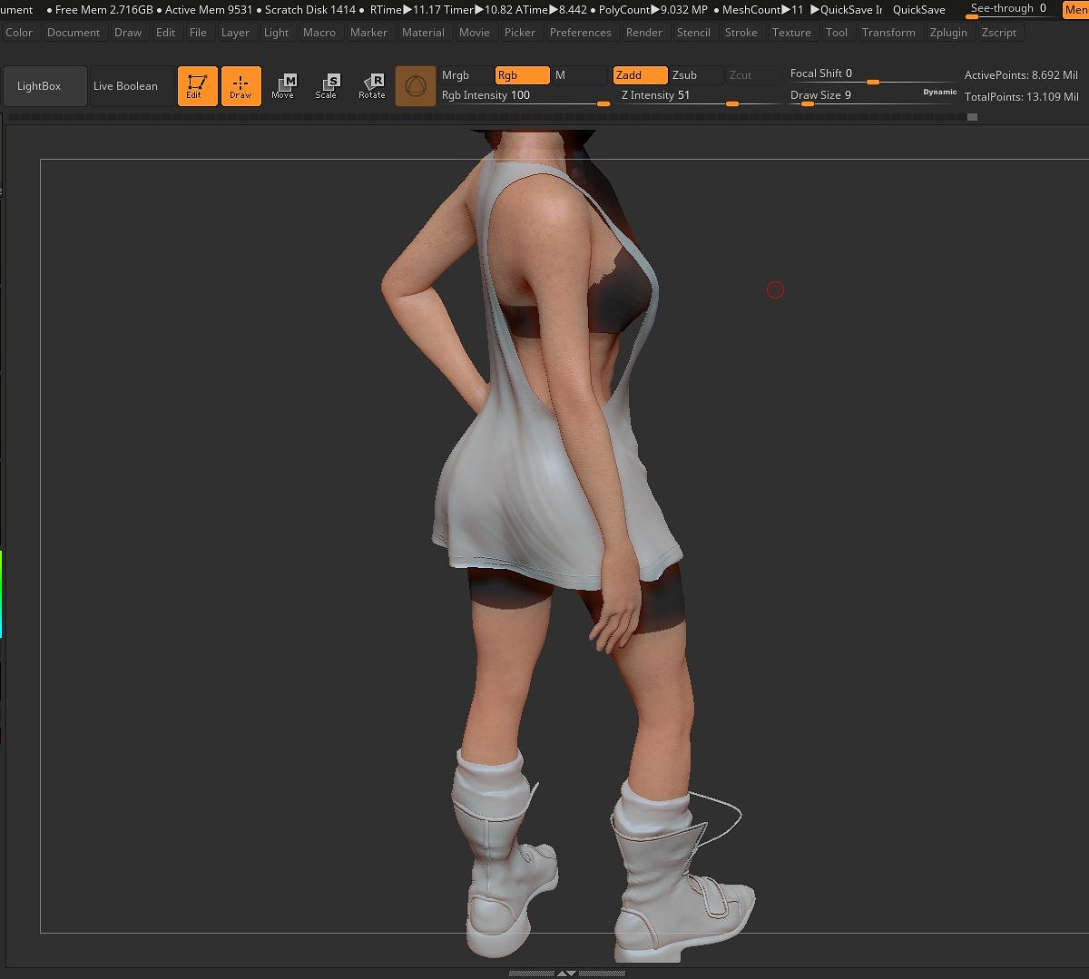Open the Color menu
1089x979 pixels.
19,32
